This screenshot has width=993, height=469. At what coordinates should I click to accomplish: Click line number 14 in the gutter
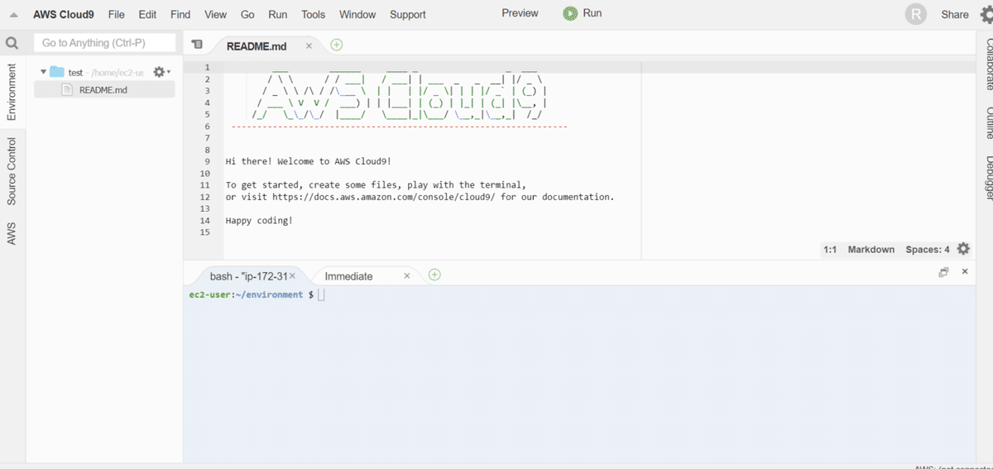click(x=205, y=221)
